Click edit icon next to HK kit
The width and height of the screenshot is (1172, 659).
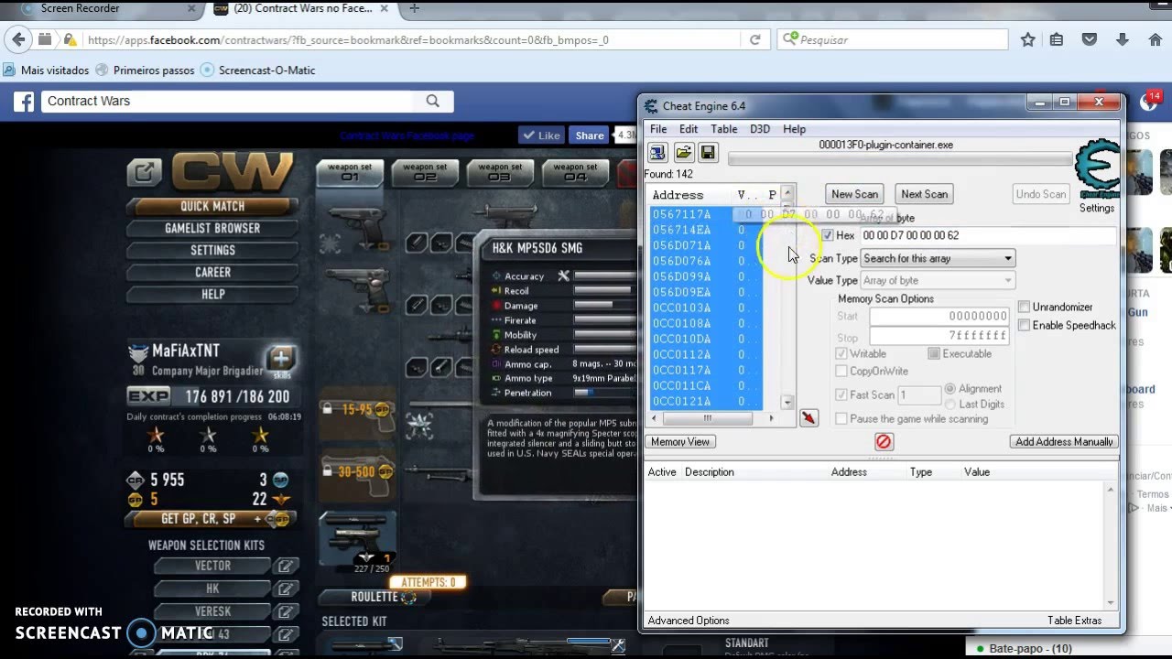pyautogui.click(x=288, y=589)
